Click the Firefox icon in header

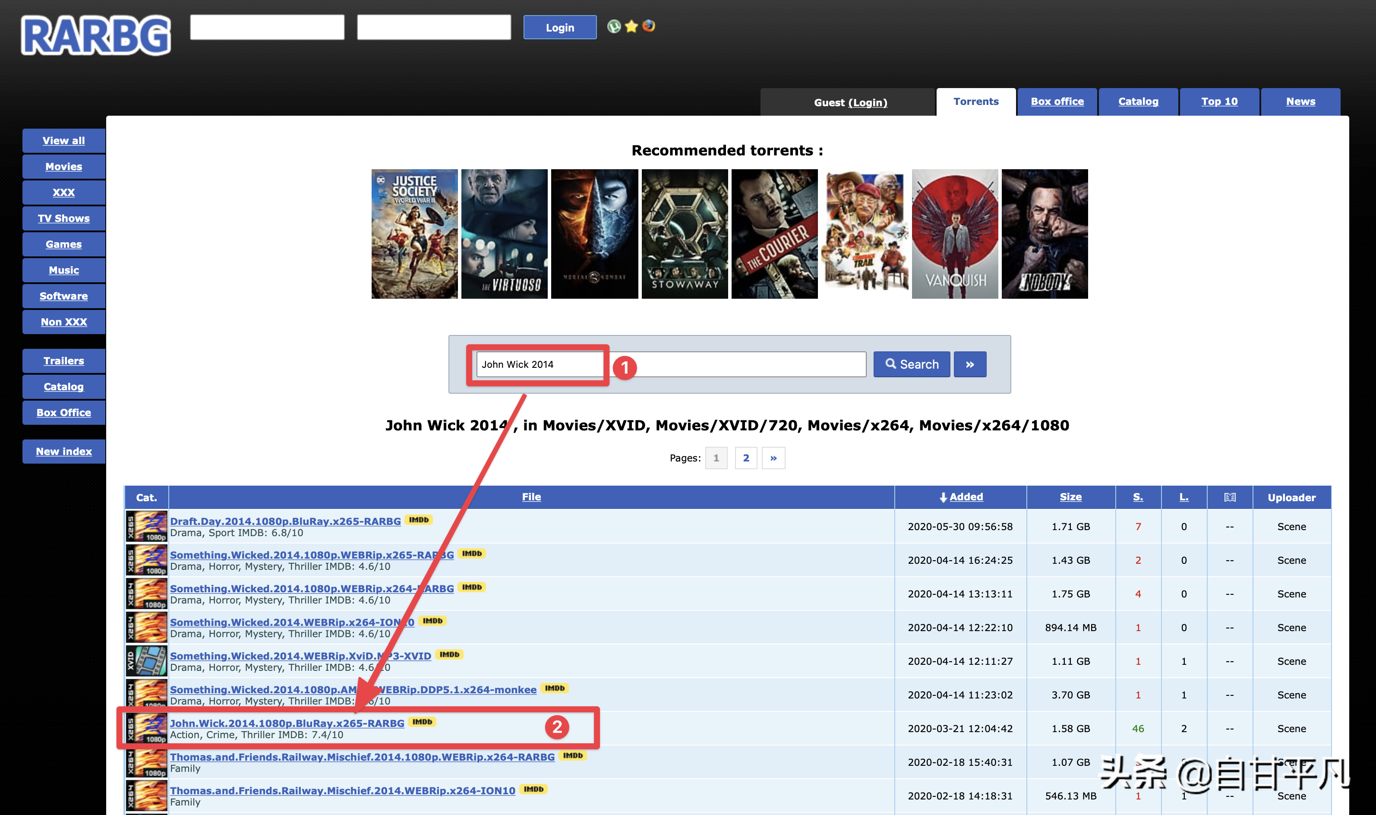(x=648, y=26)
